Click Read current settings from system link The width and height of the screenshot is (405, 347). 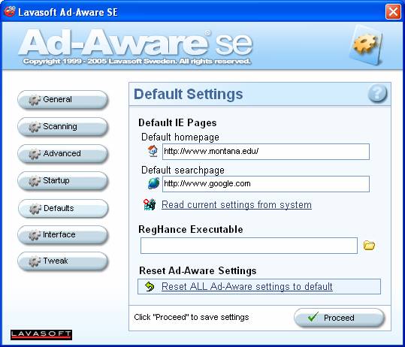[237, 205]
